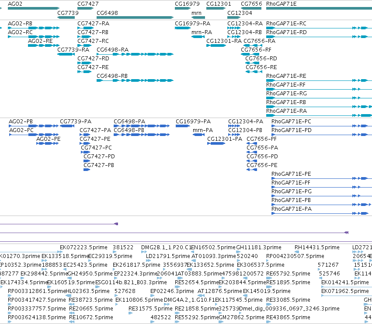
Task: Select EST GH11181.3prime
Action: point(259,247)
